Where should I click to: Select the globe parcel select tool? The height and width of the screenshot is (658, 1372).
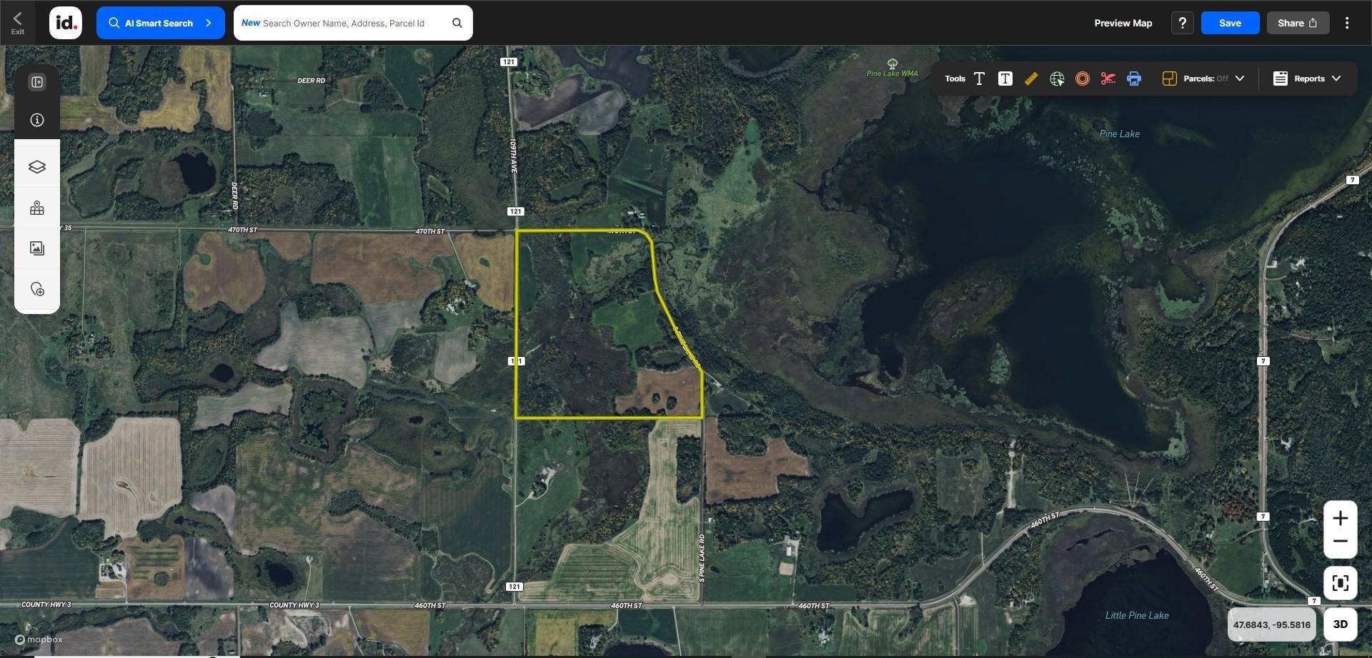click(1057, 79)
